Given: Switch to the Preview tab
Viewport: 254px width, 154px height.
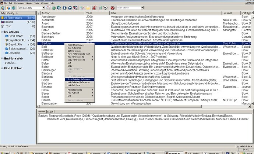Looking at the screenshot, I should pyautogui.click(x=42, y=111).
